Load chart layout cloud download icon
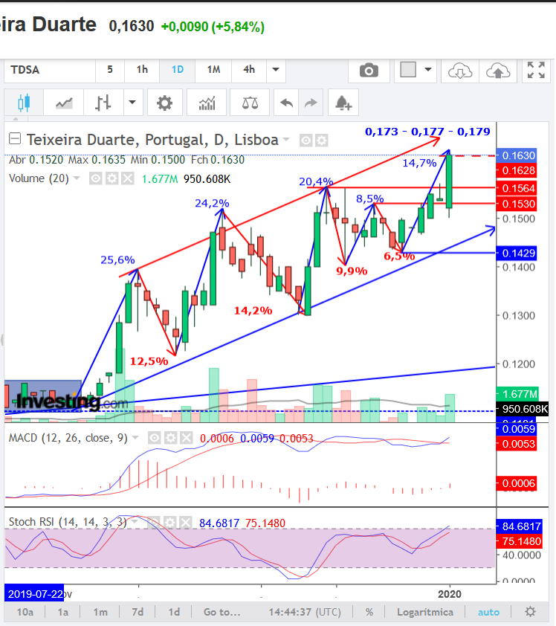The height and width of the screenshot is (626, 556). tap(460, 71)
